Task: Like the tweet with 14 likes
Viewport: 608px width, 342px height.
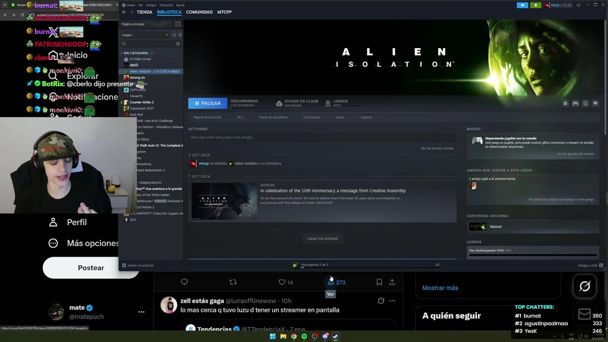Action: pyautogui.click(x=285, y=282)
